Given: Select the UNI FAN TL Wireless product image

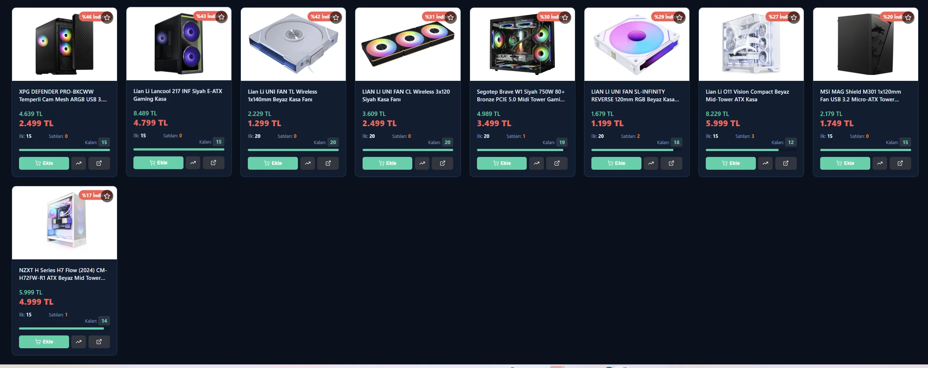Looking at the screenshot, I should pos(293,44).
